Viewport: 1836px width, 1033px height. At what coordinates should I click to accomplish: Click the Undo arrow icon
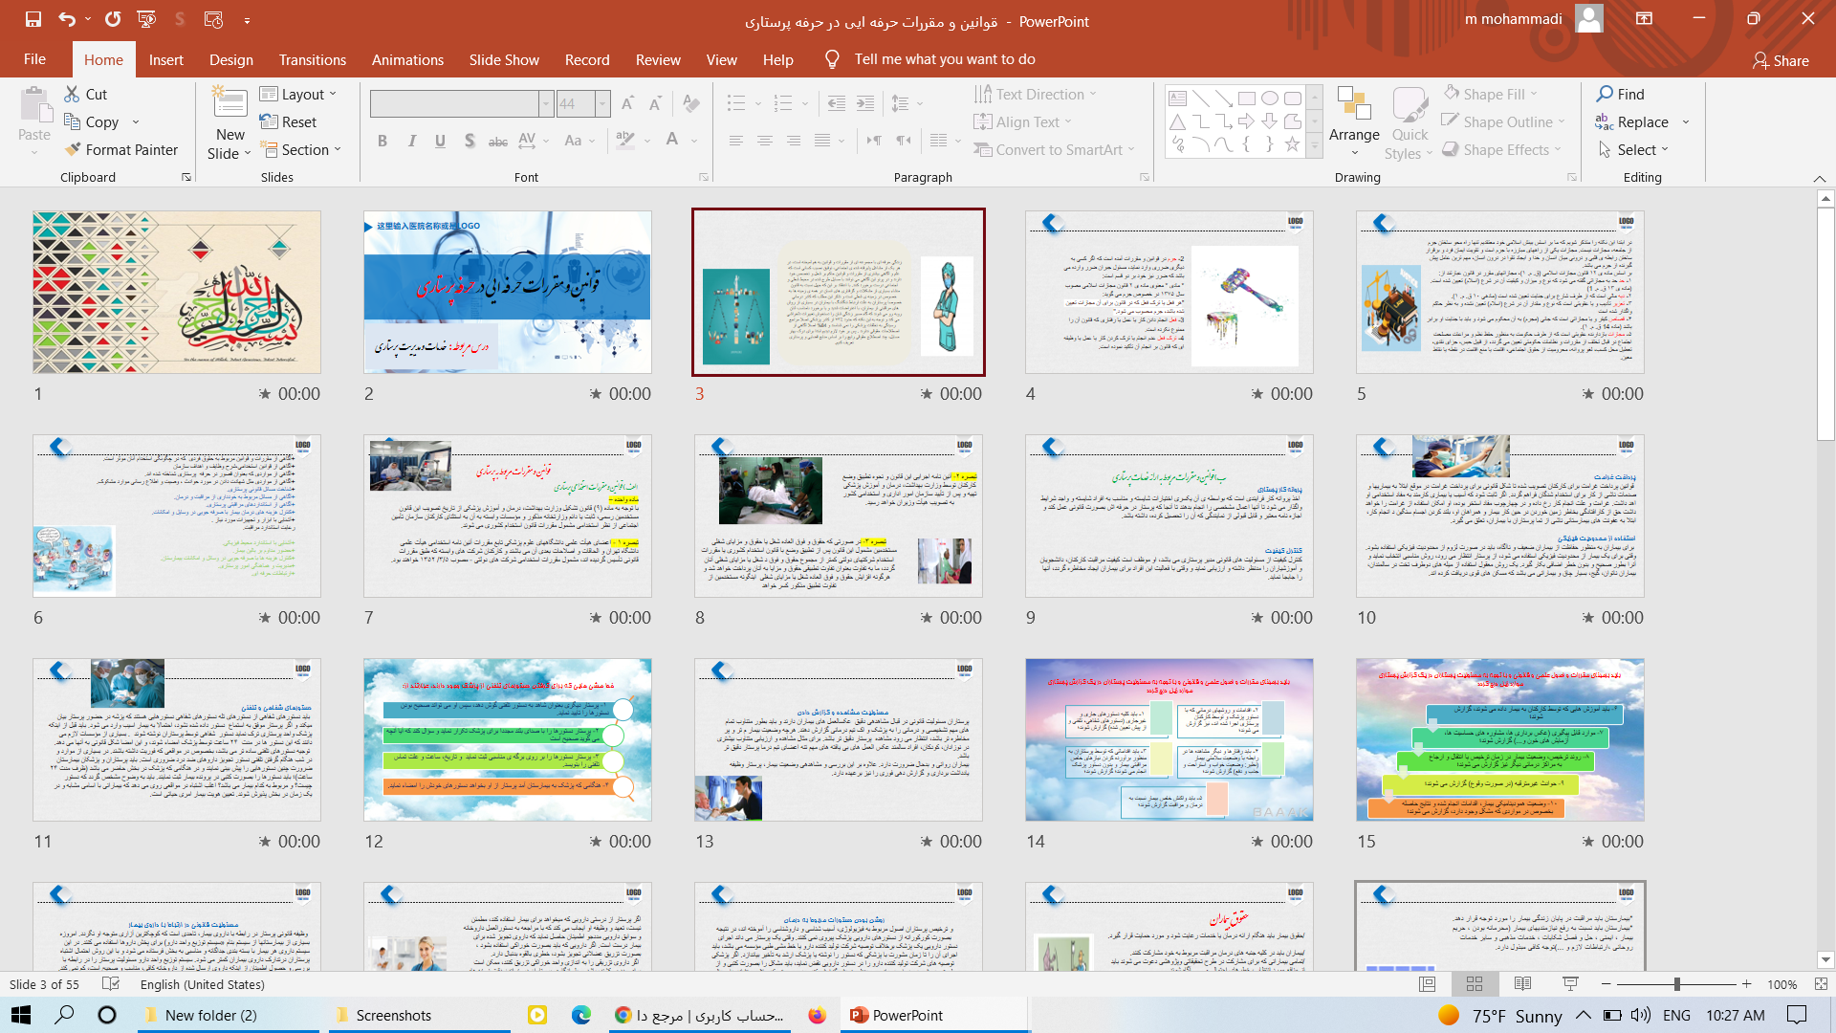66,19
